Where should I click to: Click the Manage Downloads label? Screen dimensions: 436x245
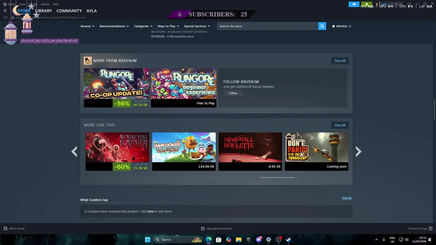coord(219,229)
